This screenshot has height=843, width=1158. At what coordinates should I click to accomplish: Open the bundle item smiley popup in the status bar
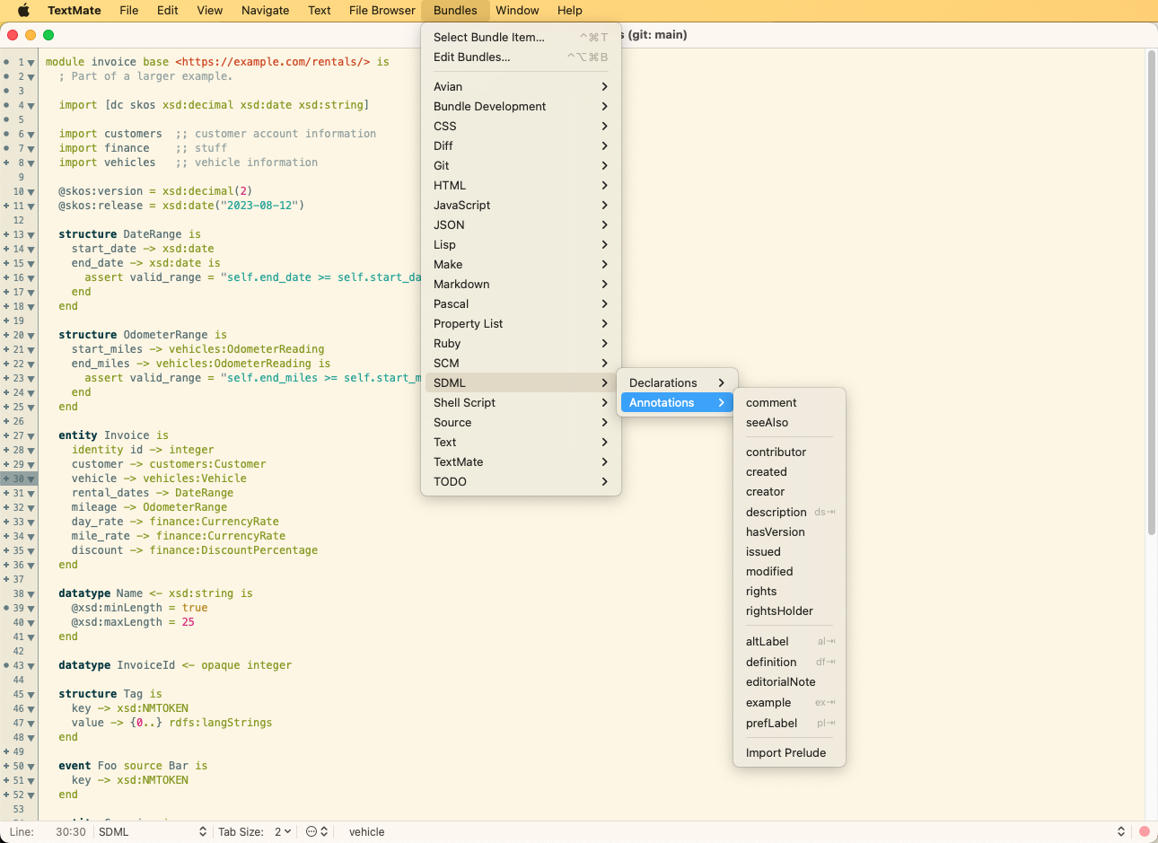[x=317, y=832]
